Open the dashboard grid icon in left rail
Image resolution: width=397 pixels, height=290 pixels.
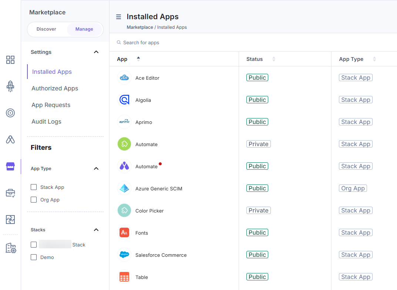(10, 60)
